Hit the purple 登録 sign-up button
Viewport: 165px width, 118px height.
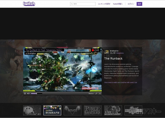pyautogui.click(x=139, y=4)
